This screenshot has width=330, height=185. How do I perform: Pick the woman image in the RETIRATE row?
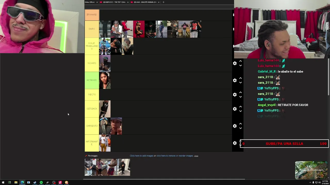click(105, 80)
